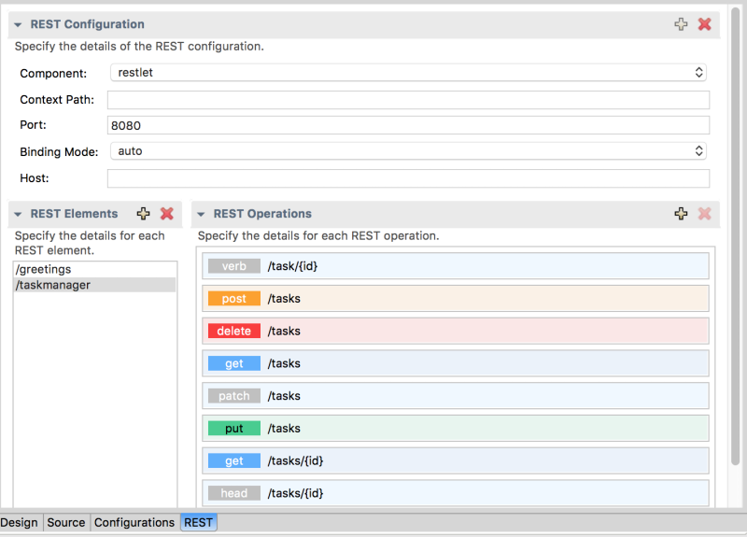Click the disabled delete REST operation icon
747x537 pixels.
(705, 214)
